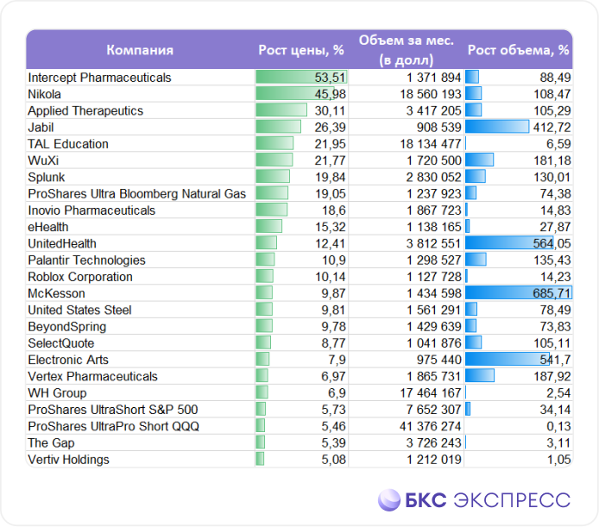Click monthly volume value 17 464 167
Viewport: 599px width, 527px height.
tap(431, 393)
